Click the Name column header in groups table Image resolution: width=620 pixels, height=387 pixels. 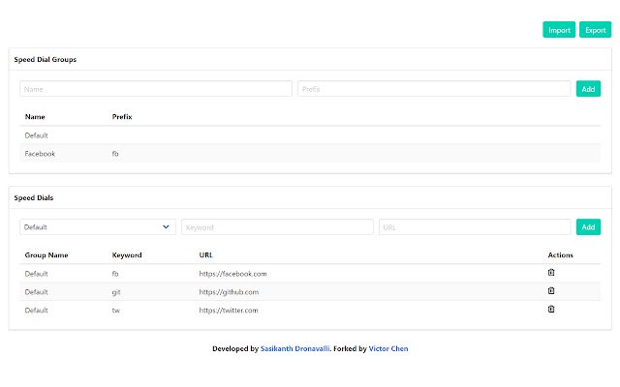pos(35,117)
